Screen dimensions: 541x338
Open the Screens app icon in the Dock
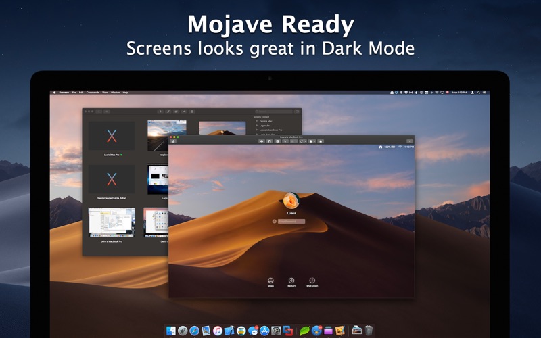(288, 331)
